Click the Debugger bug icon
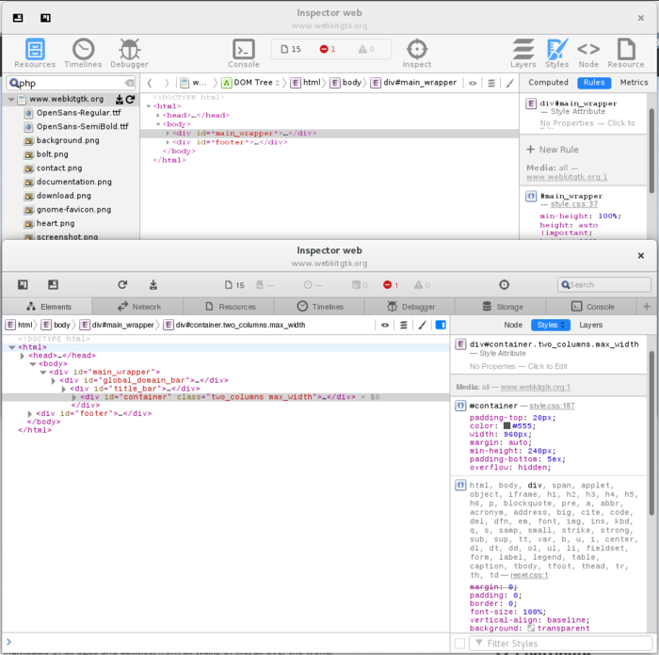The height and width of the screenshot is (655, 659). click(129, 50)
